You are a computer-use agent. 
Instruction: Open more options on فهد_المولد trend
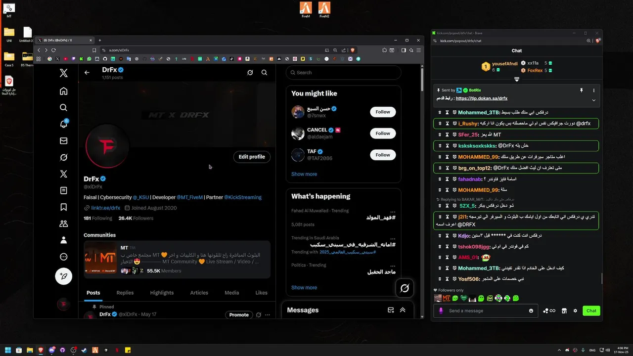(x=393, y=211)
